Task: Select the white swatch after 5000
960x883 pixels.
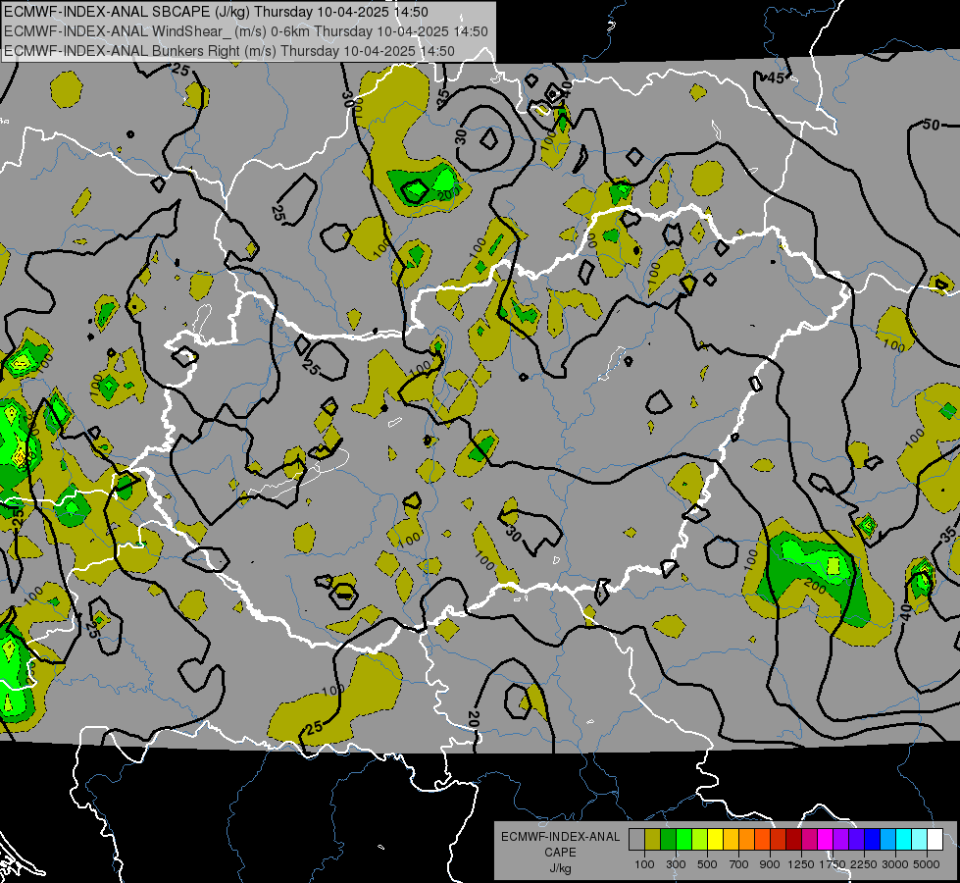Action: [x=935, y=840]
